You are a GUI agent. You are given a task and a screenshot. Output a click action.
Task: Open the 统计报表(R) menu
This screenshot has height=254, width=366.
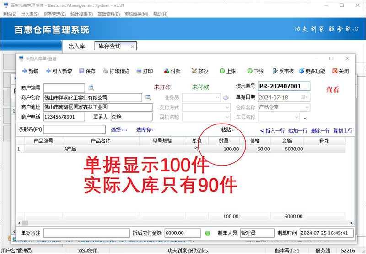pos(82,14)
